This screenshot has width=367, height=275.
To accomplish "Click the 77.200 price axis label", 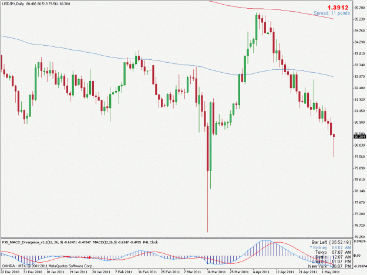I will click(x=360, y=214).
